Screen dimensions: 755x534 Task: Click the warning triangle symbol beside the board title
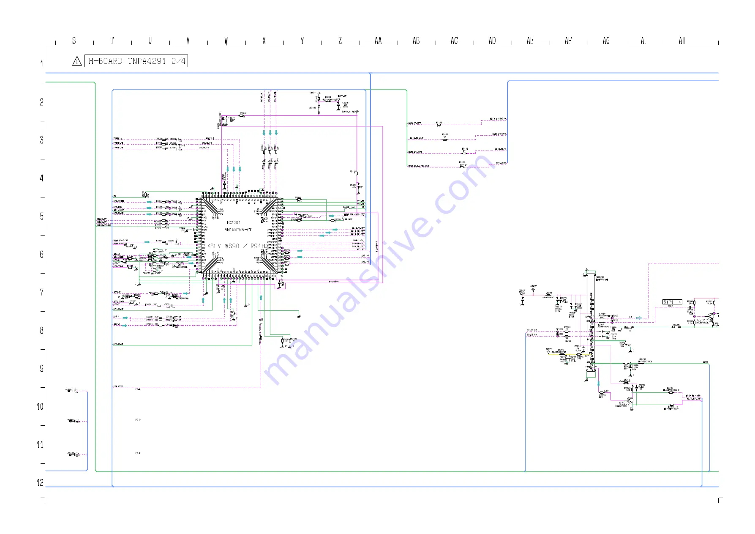coord(77,61)
